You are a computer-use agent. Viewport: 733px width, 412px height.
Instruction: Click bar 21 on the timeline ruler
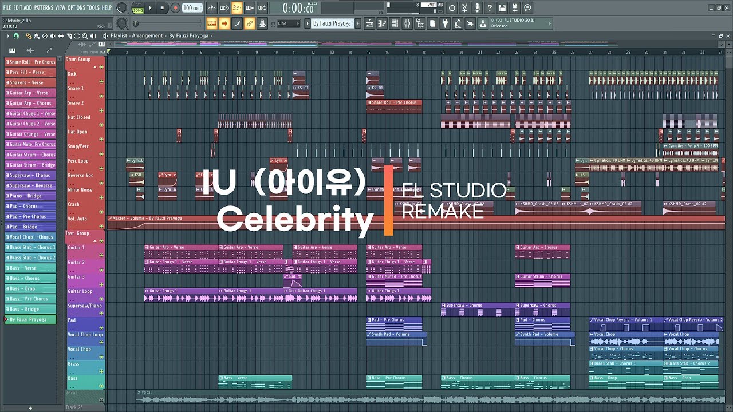click(480, 52)
